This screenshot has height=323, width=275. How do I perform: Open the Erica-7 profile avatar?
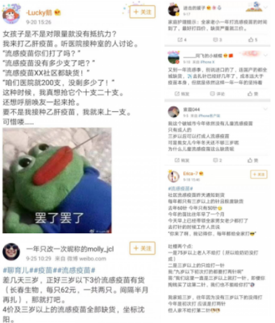coord(173,177)
